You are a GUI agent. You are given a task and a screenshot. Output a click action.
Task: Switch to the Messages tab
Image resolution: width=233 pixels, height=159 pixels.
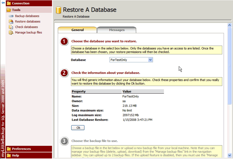[117, 30]
